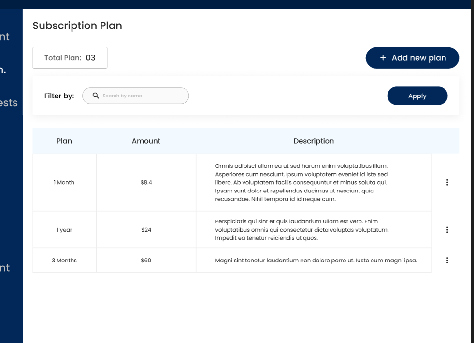Open the three-dot menu for 1 year plan
474x343 pixels.
coord(447,230)
